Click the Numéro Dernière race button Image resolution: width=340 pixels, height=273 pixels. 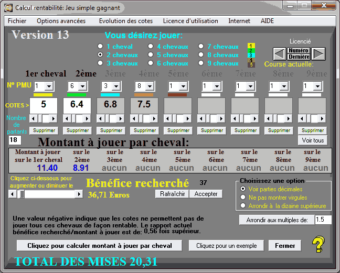[x=299, y=53]
